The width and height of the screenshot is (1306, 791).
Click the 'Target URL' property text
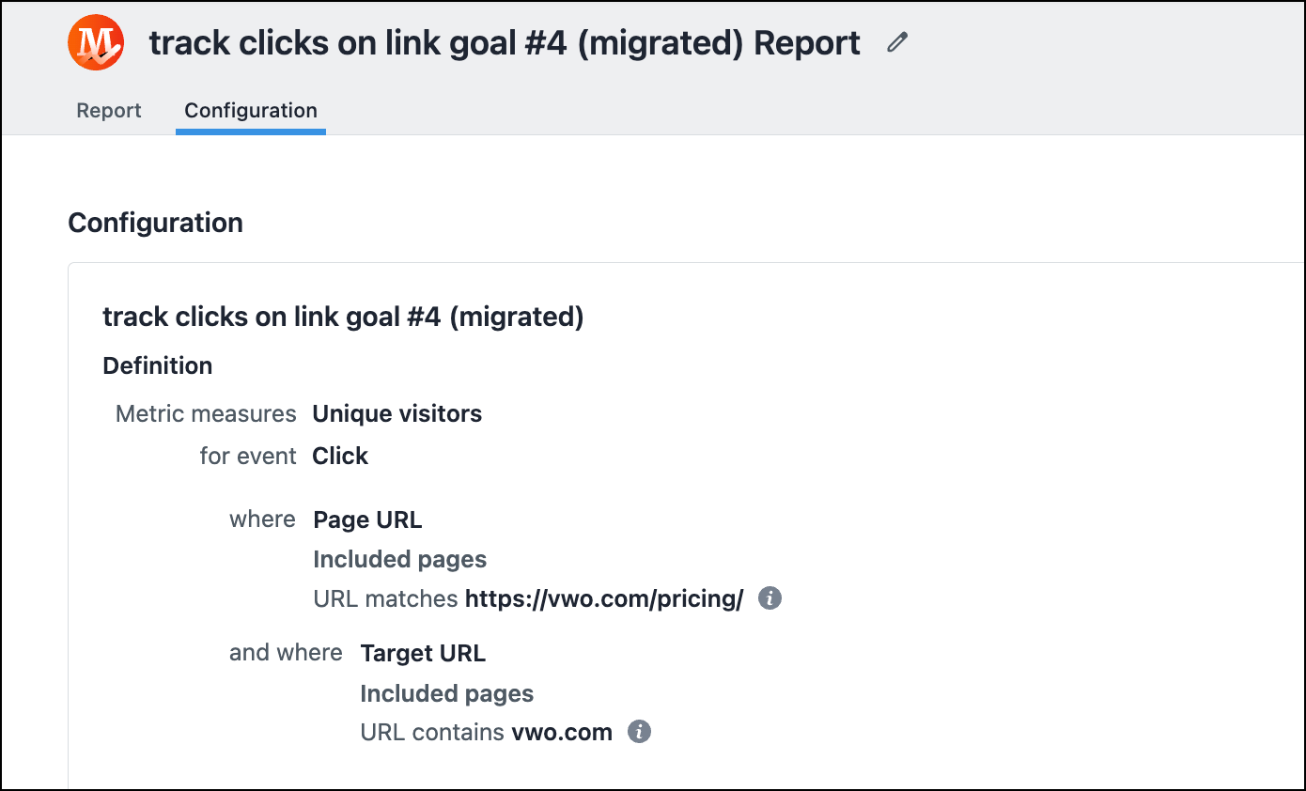click(x=423, y=653)
